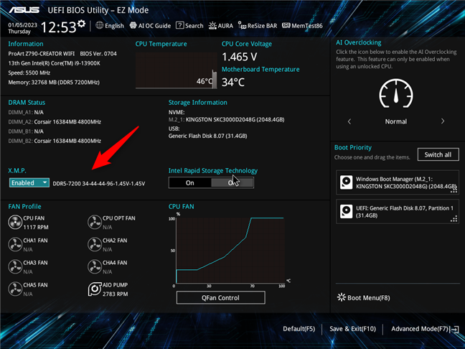The width and height of the screenshot is (465, 349).
Task: Click the English language globe icon
Action: pos(99,26)
